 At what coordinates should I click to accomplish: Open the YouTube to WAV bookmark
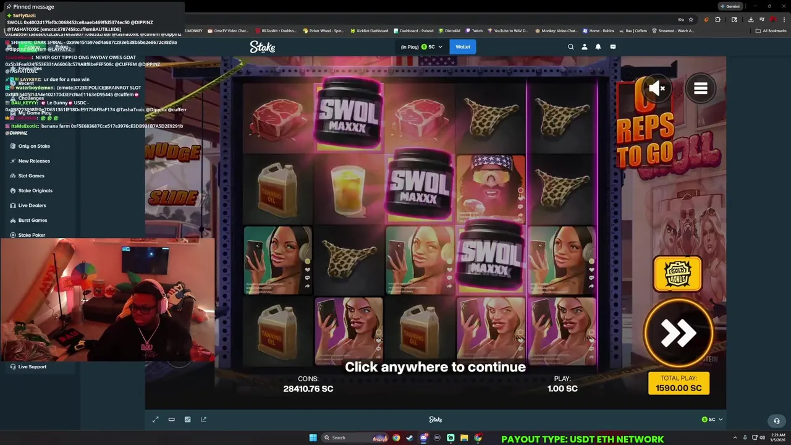(508, 31)
